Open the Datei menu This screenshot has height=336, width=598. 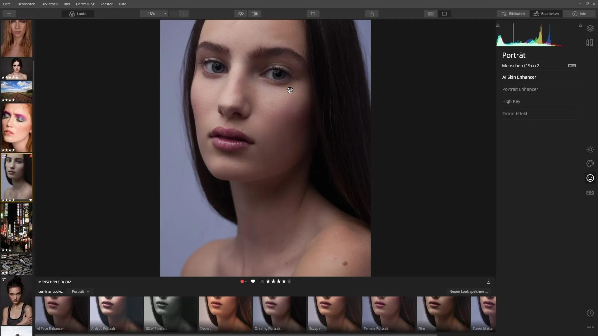pyautogui.click(x=7, y=4)
